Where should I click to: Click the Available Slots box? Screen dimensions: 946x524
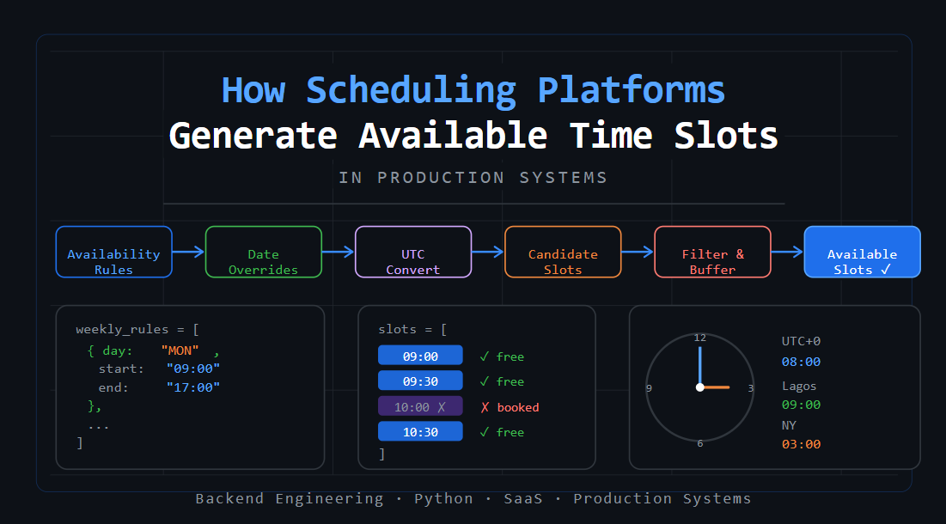[x=862, y=252]
